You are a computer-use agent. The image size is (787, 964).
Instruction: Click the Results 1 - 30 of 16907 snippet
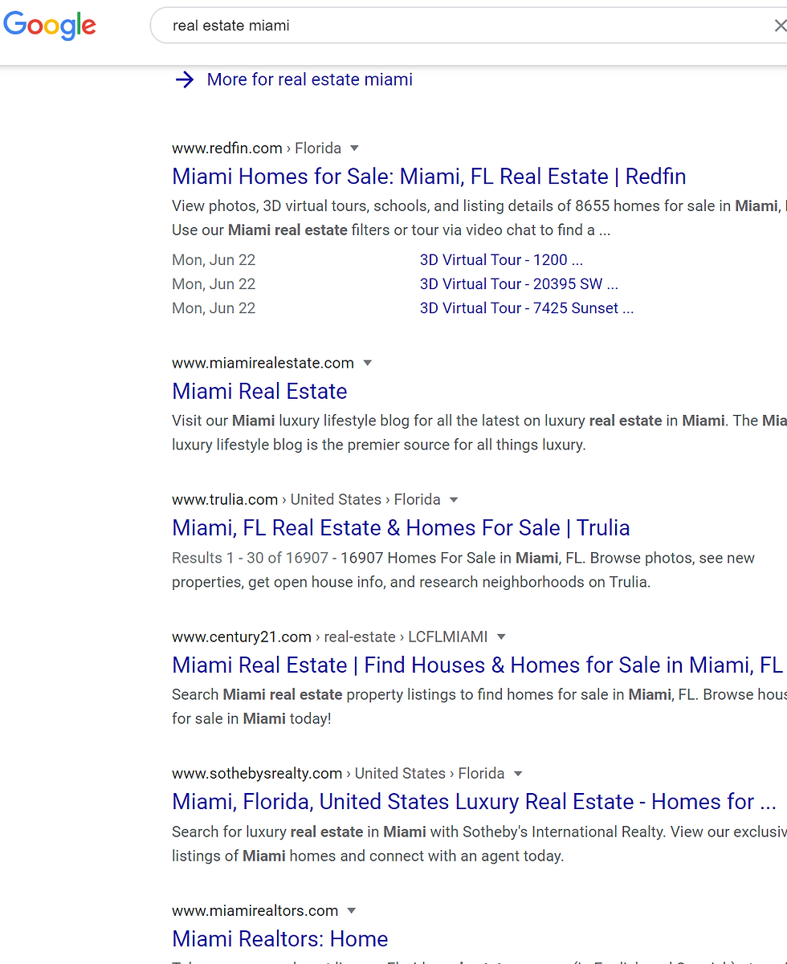[x=463, y=570]
